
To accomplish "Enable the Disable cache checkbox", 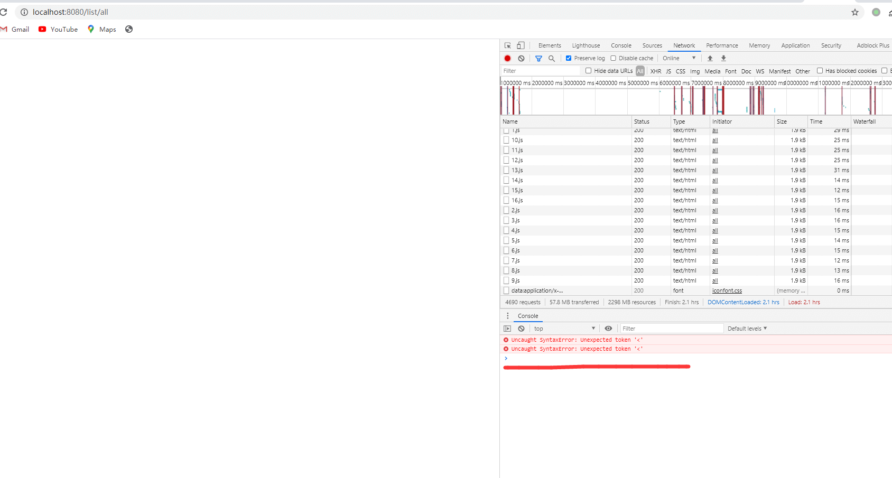I will point(614,58).
